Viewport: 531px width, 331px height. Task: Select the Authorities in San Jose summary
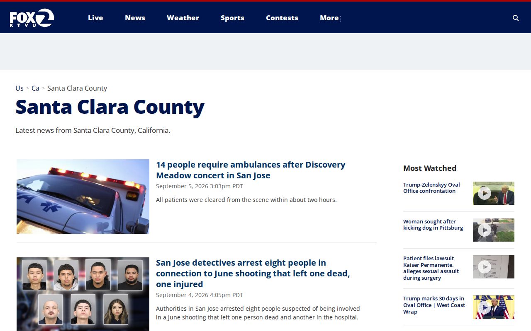(258, 313)
